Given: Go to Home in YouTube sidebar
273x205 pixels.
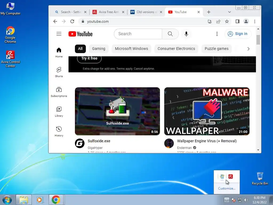Looking at the screenshot, I should click(59, 53).
